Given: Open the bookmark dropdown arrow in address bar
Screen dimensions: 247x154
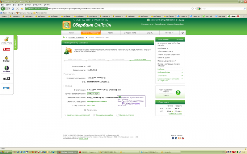Looking at the screenshot, I should (x=195, y=9).
